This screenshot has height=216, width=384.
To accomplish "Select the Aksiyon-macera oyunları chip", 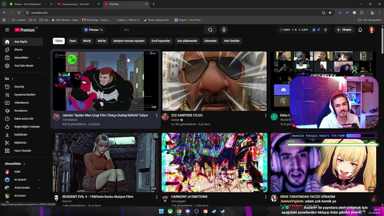I will (129, 41).
